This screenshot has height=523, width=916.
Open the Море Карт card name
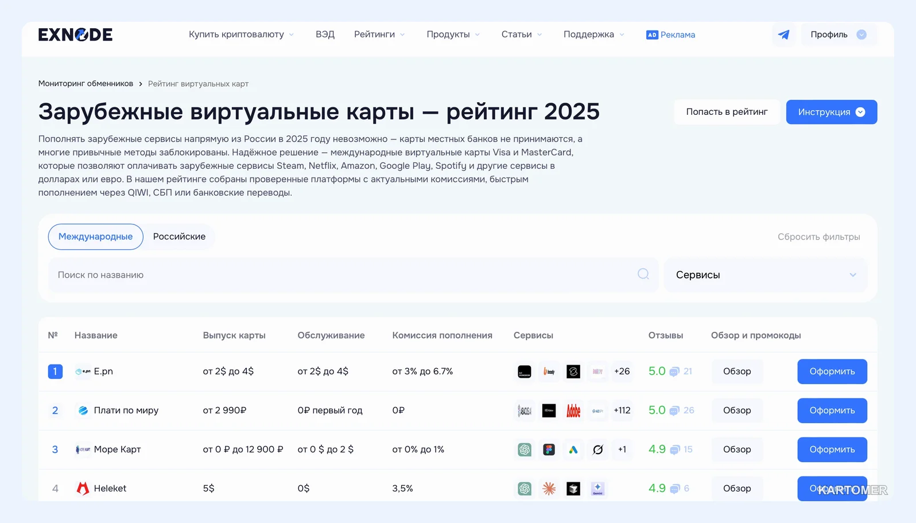click(x=117, y=450)
